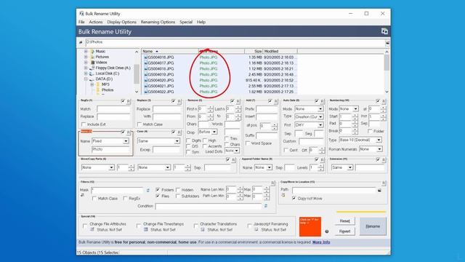Open the More Info link
Viewport: 465px width, 262px height.
(x=321, y=242)
